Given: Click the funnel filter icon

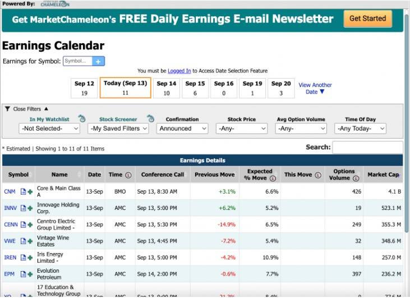Looking at the screenshot, I should point(7,109).
